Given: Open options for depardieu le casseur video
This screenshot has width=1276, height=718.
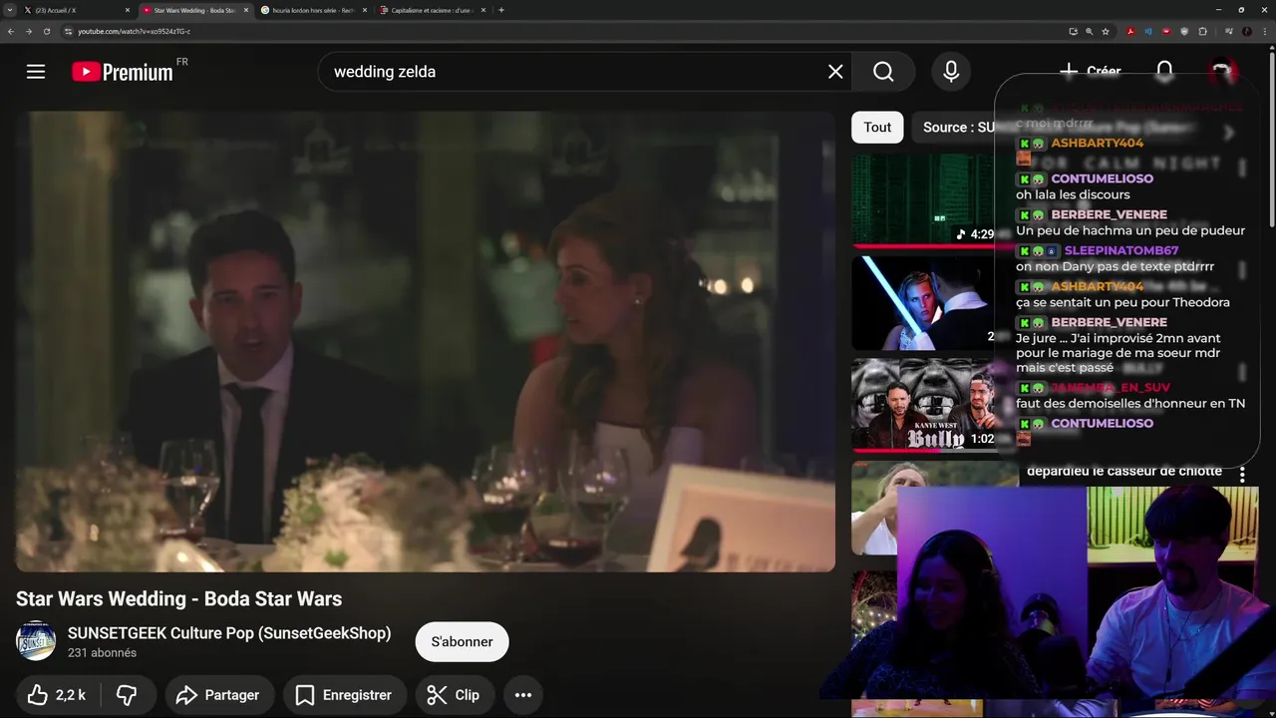Looking at the screenshot, I should tap(1242, 476).
